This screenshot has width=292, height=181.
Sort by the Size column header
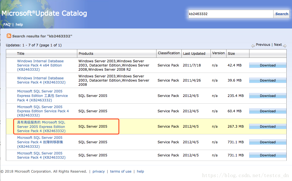pos(231,54)
